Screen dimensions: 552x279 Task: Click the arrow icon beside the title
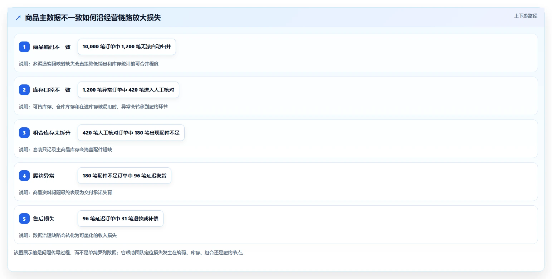(x=18, y=18)
